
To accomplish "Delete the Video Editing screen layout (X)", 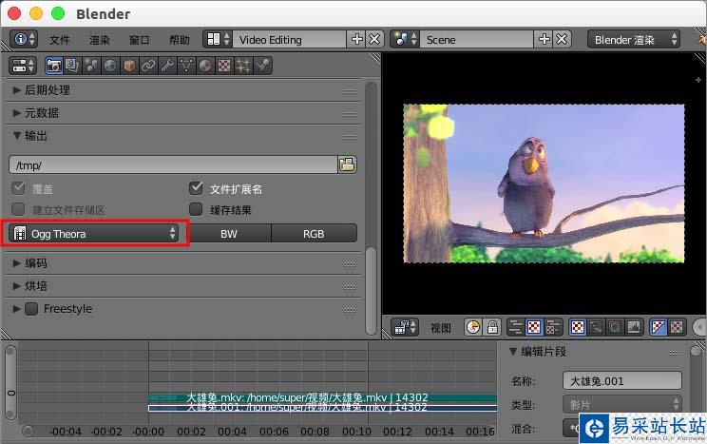I will [x=374, y=39].
